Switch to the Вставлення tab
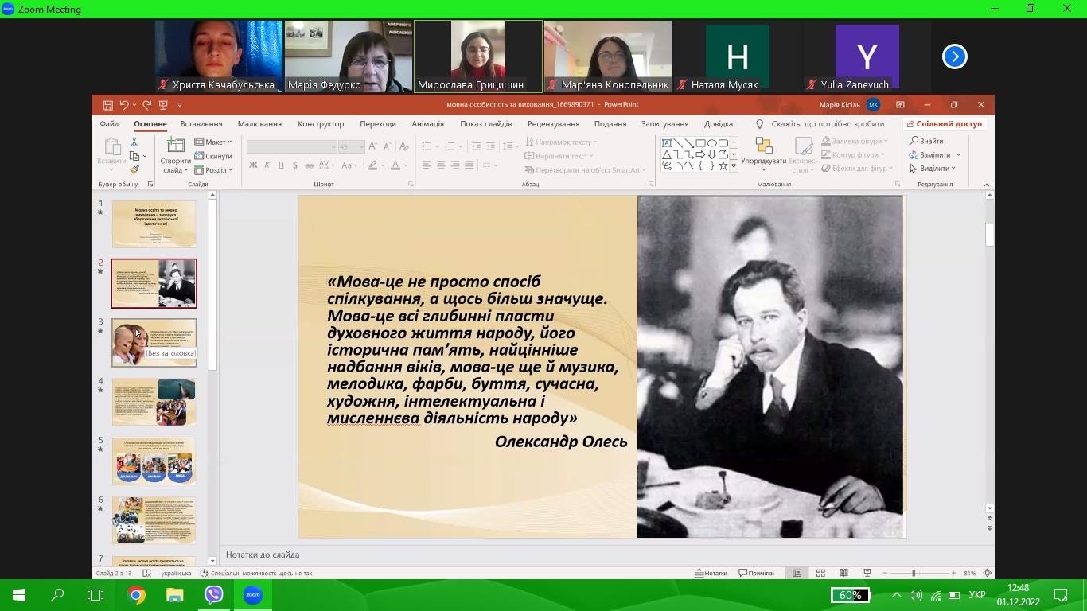 (201, 124)
